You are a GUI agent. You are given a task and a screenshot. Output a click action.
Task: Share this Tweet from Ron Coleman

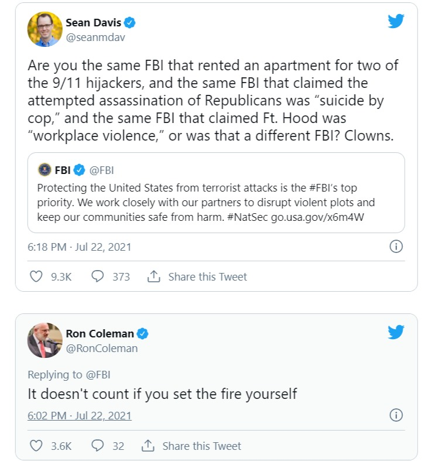click(x=191, y=446)
